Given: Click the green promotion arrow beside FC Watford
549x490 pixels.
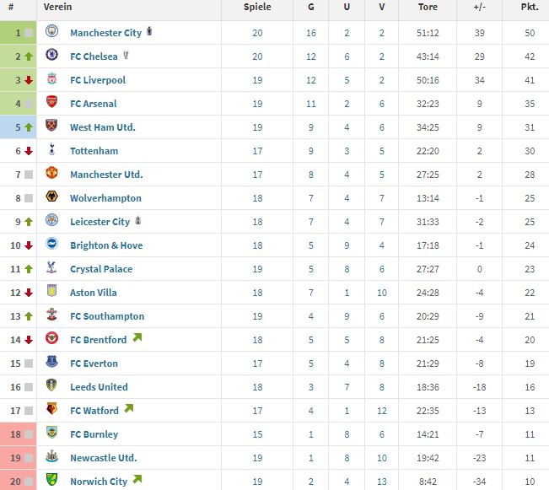Looking at the screenshot, I should [129, 408].
